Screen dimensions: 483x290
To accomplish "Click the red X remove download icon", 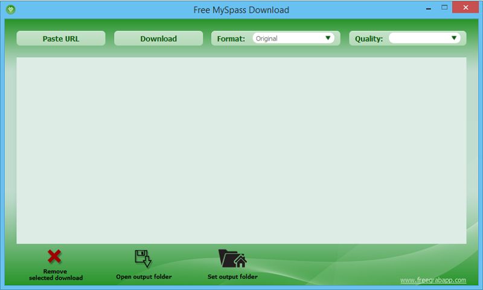I will (x=54, y=256).
